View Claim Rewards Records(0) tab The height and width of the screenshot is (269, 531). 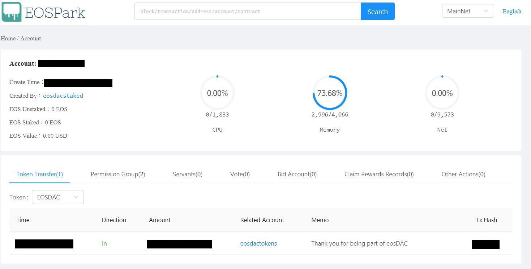click(x=379, y=174)
